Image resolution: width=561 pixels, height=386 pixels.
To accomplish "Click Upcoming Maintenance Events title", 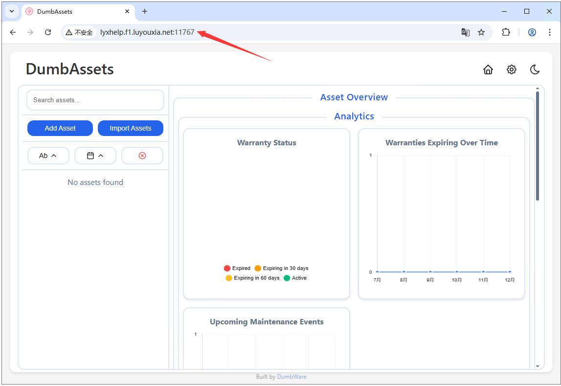I will (x=267, y=322).
